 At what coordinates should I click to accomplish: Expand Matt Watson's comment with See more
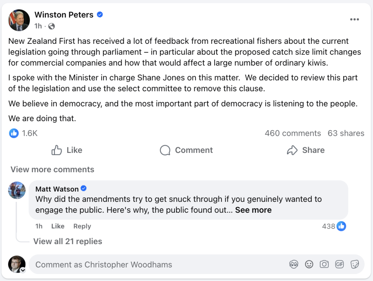[x=253, y=210]
